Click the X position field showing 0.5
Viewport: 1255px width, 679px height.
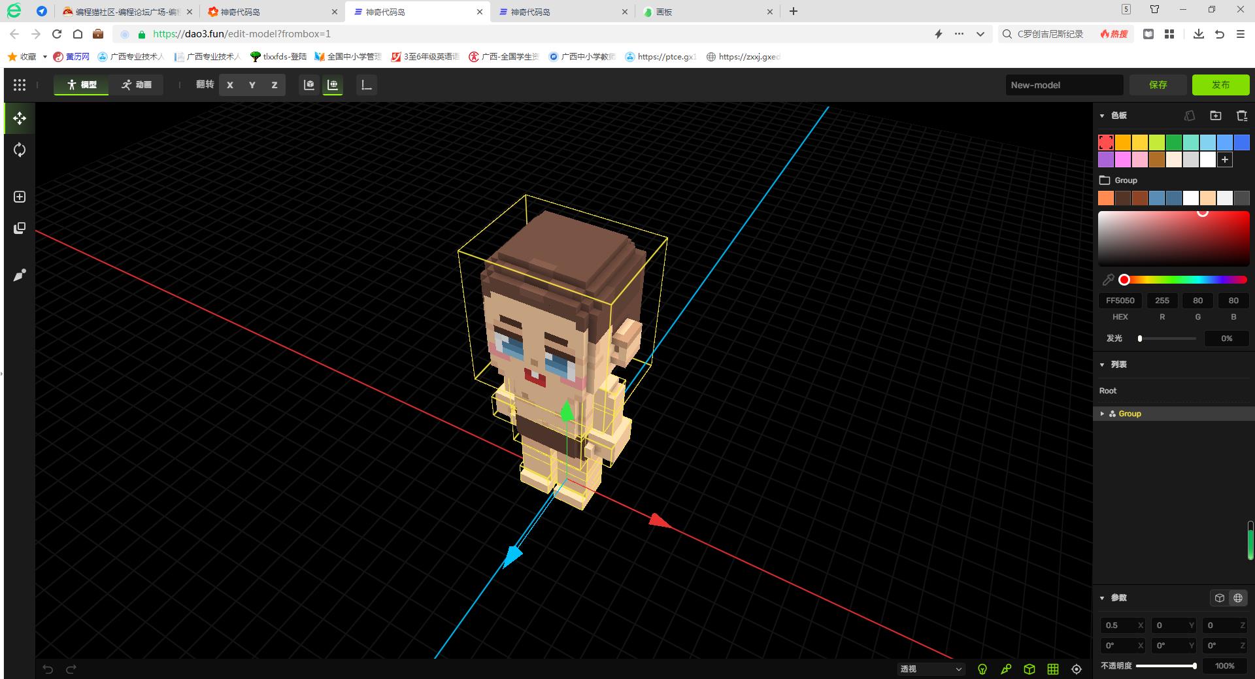pos(1122,625)
